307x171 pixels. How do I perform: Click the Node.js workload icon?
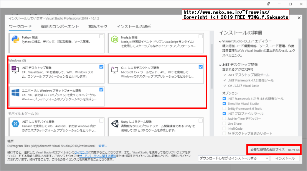coord(115,39)
